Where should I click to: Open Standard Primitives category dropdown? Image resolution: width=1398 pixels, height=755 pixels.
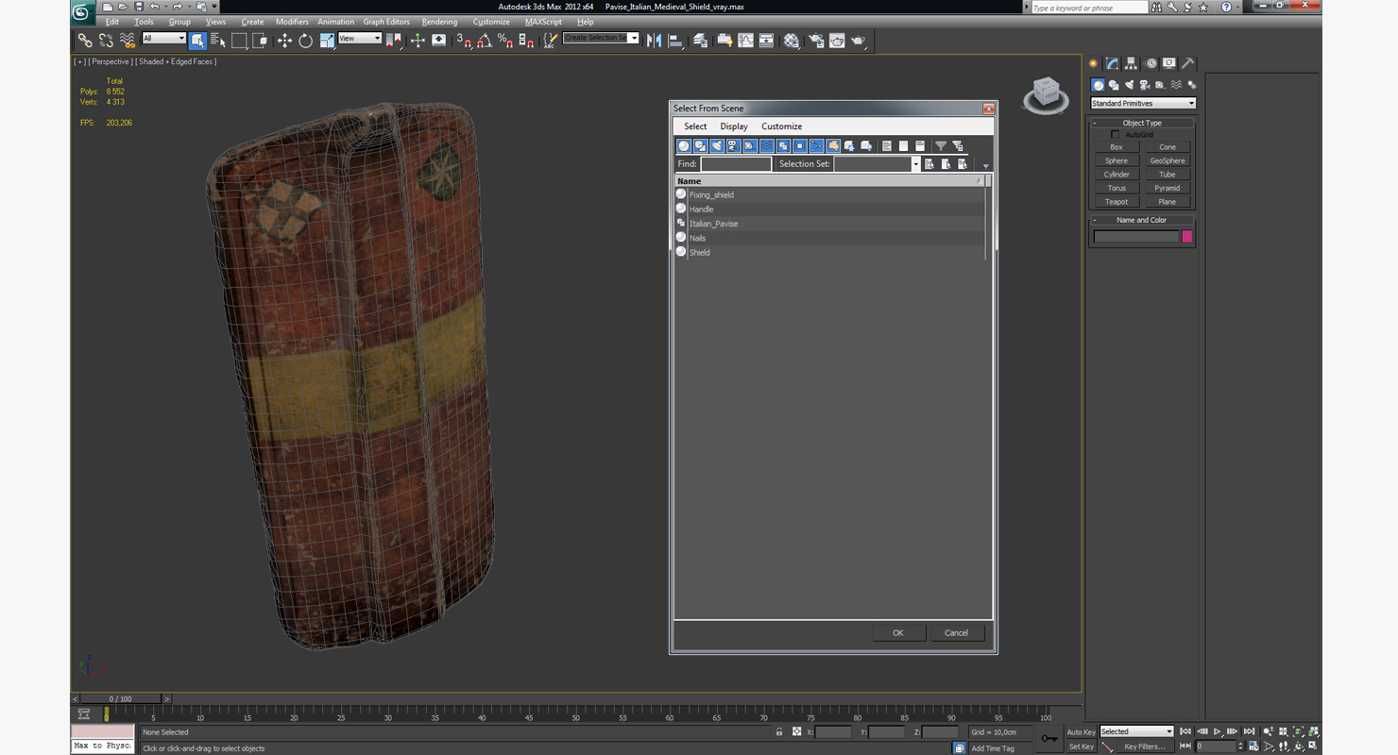pyautogui.click(x=1143, y=103)
